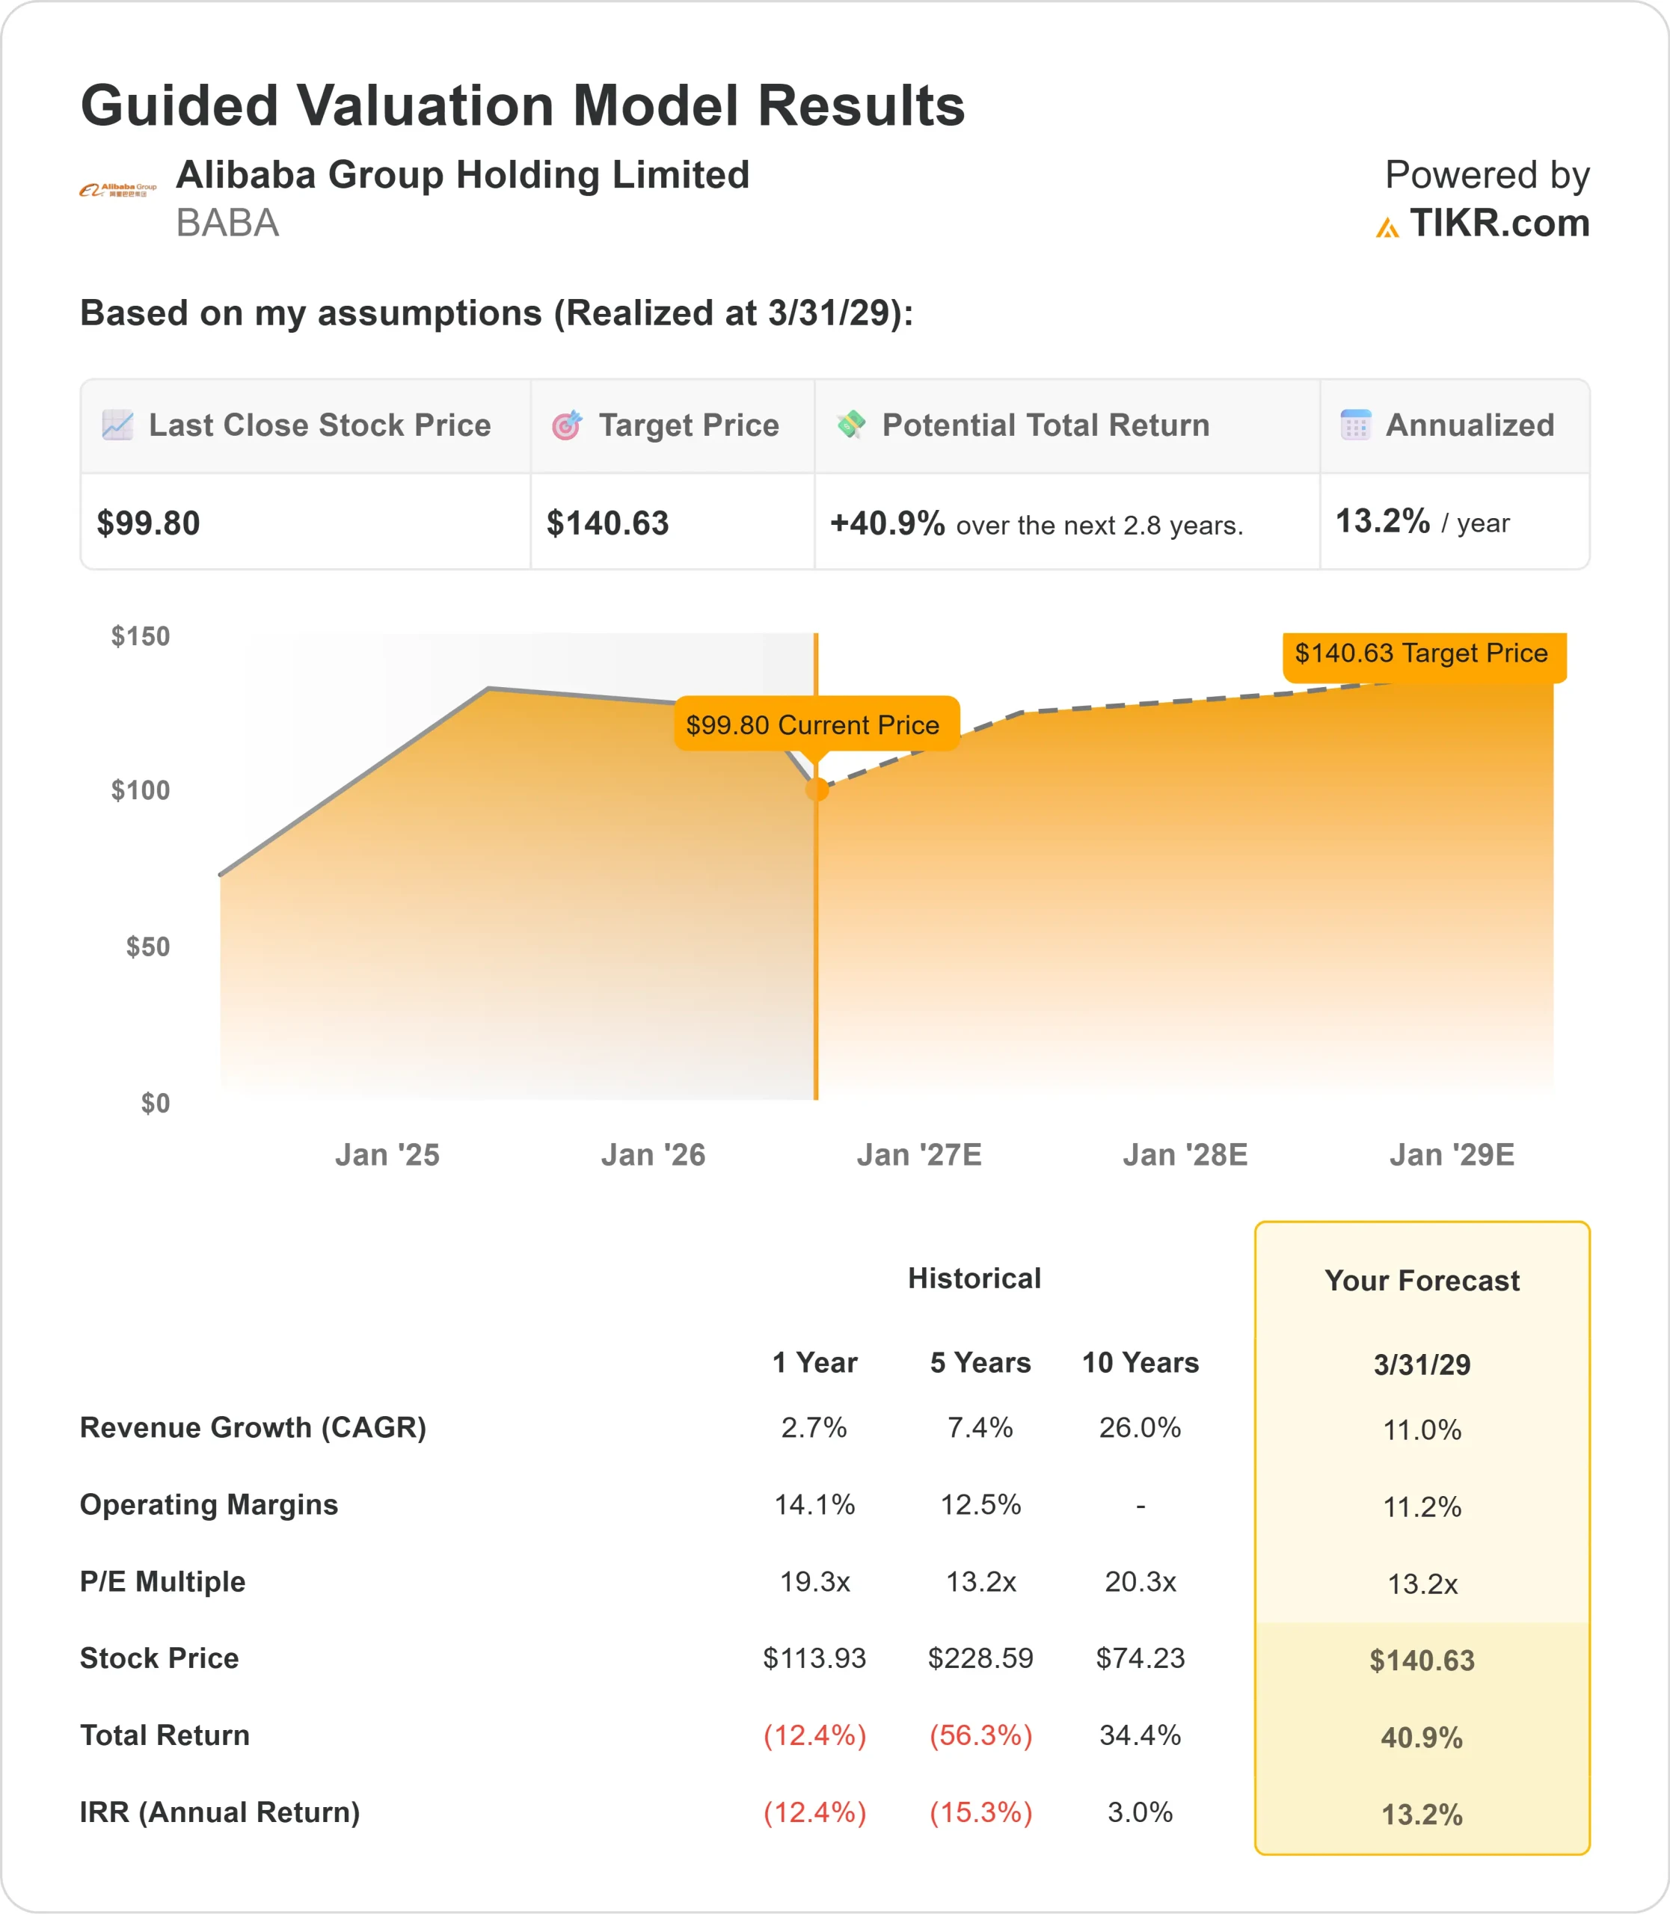Click the Your Forecast heading
Image resolution: width=1670 pixels, height=1914 pixels.
[x=1422, y=1280]
